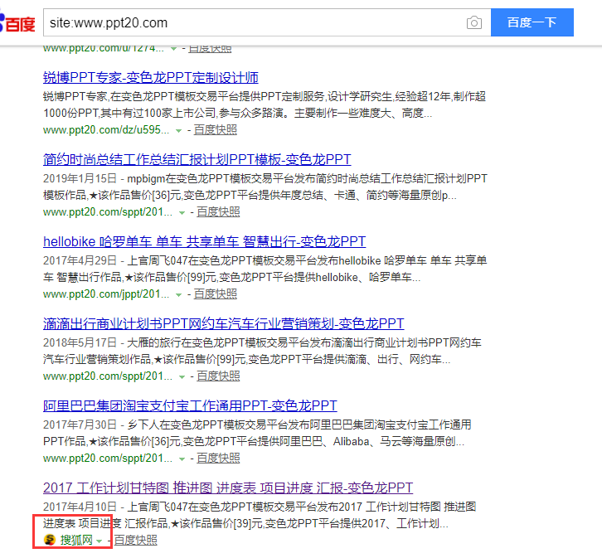Viewport: 602px width, 558px height.
Task: Expand dropdown arrow next to www.ppt20.com/jppt/201
Action: tap(178, 295)
